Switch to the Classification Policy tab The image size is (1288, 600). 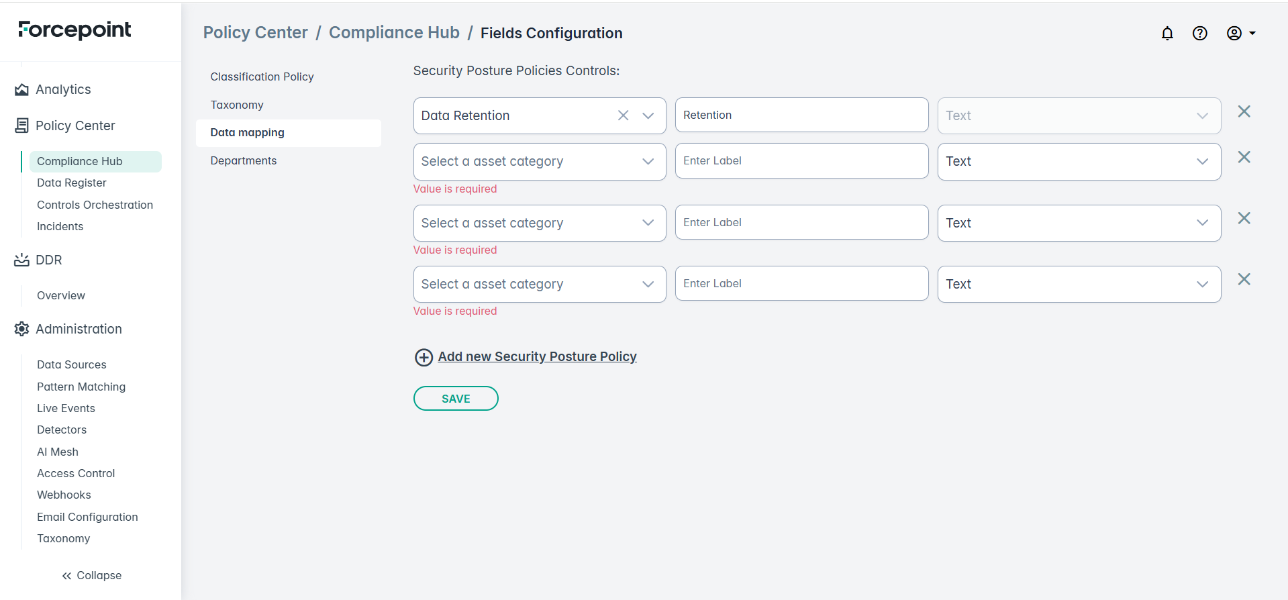point(262,77)
